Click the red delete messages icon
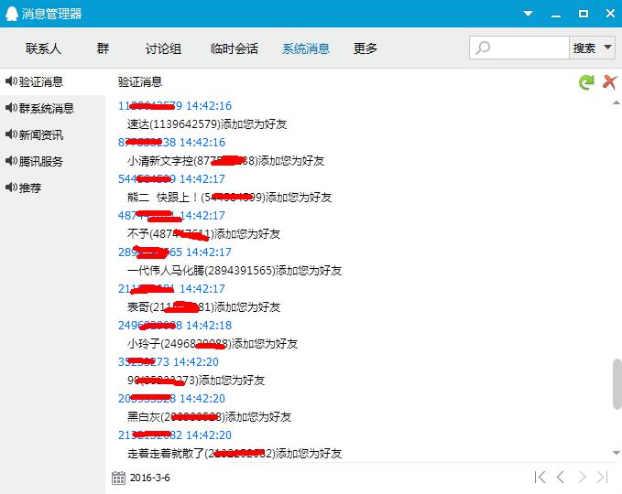Screen dimensions: 622x494 pos(609,82)
